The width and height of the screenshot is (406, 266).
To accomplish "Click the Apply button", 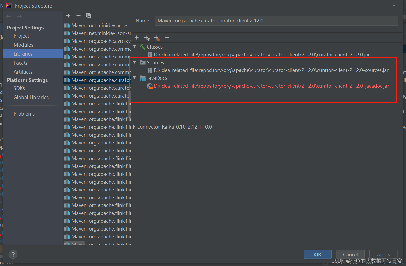I will click(383, 255).
